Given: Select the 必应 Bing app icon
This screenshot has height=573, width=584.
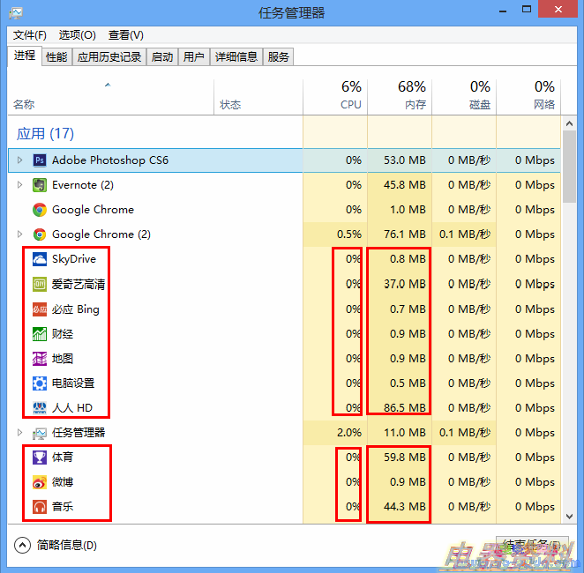Looking at the screenshot, I should (39, 309).
